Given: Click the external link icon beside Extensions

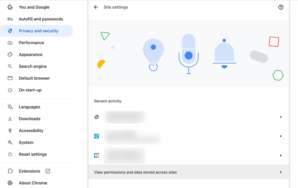Looking at the screenshot, I should pyautogui.click(x=48, y=171).
